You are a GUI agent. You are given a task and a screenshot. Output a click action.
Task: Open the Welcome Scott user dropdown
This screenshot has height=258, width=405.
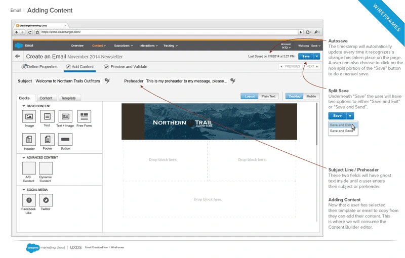point(309,46)
